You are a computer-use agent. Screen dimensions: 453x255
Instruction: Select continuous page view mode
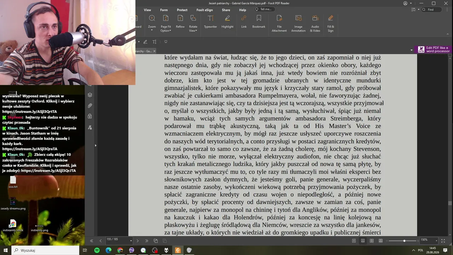(x=363, y=241)
